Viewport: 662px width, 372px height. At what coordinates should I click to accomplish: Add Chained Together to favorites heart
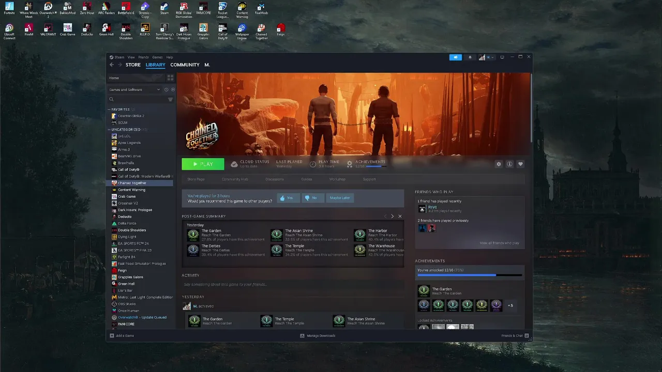tap(520, 164)
